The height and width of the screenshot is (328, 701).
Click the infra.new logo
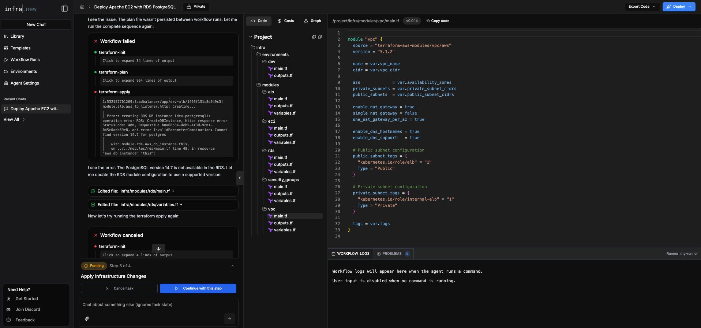click(20, 9)
